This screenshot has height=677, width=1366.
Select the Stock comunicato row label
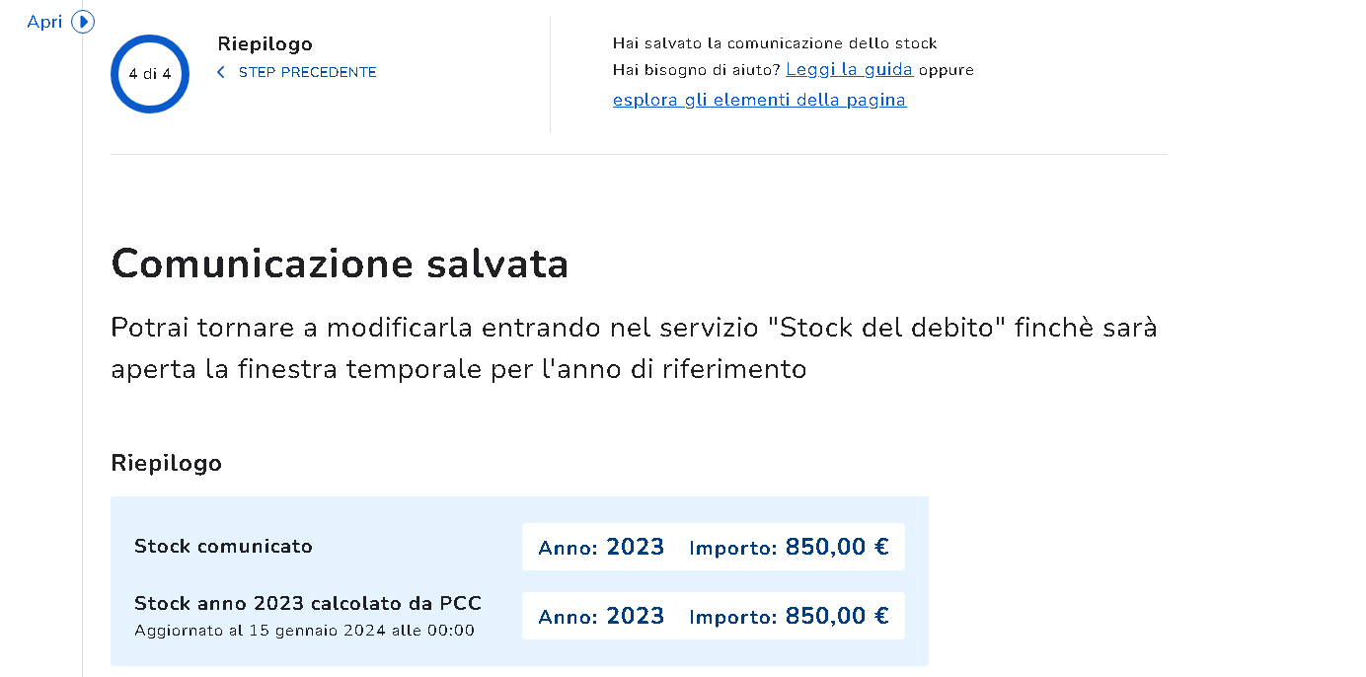pos(223,546)
